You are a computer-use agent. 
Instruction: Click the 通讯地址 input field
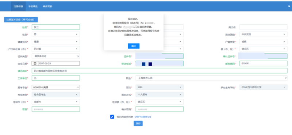[160, 71]
